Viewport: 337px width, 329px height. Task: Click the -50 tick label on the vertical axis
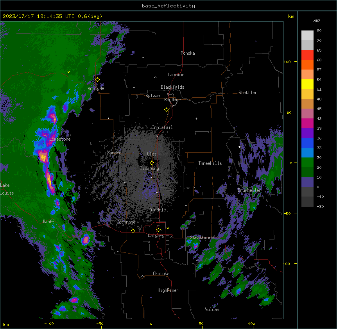(x=287, y=213)
